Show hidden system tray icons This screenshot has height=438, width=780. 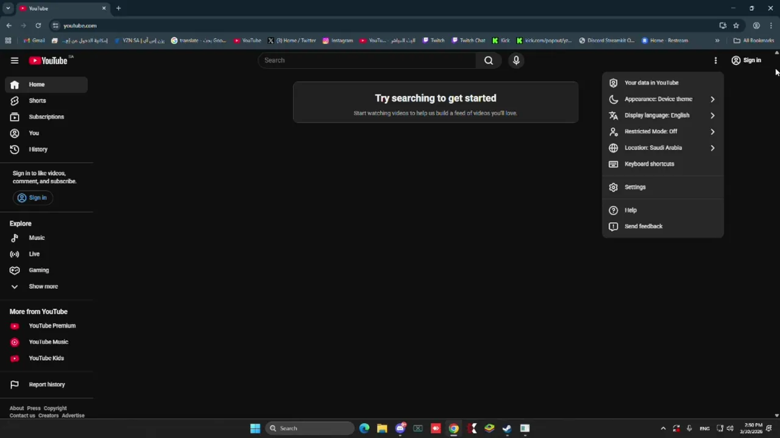pos(663,428)
